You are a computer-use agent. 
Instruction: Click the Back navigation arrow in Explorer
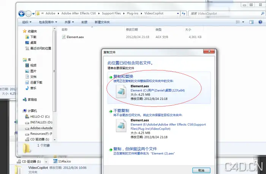pyautogui.click(x=22, y=14)
